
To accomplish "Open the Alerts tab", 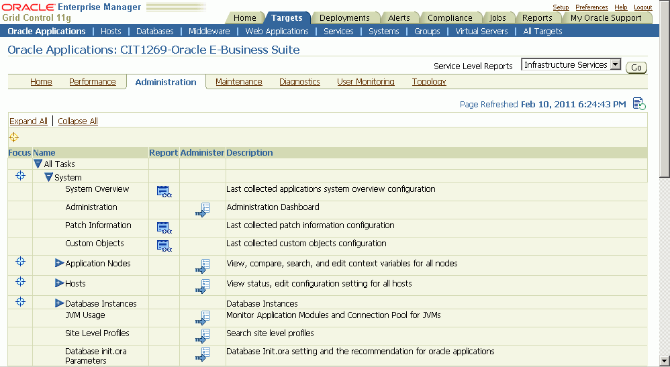I will (399, 18).
